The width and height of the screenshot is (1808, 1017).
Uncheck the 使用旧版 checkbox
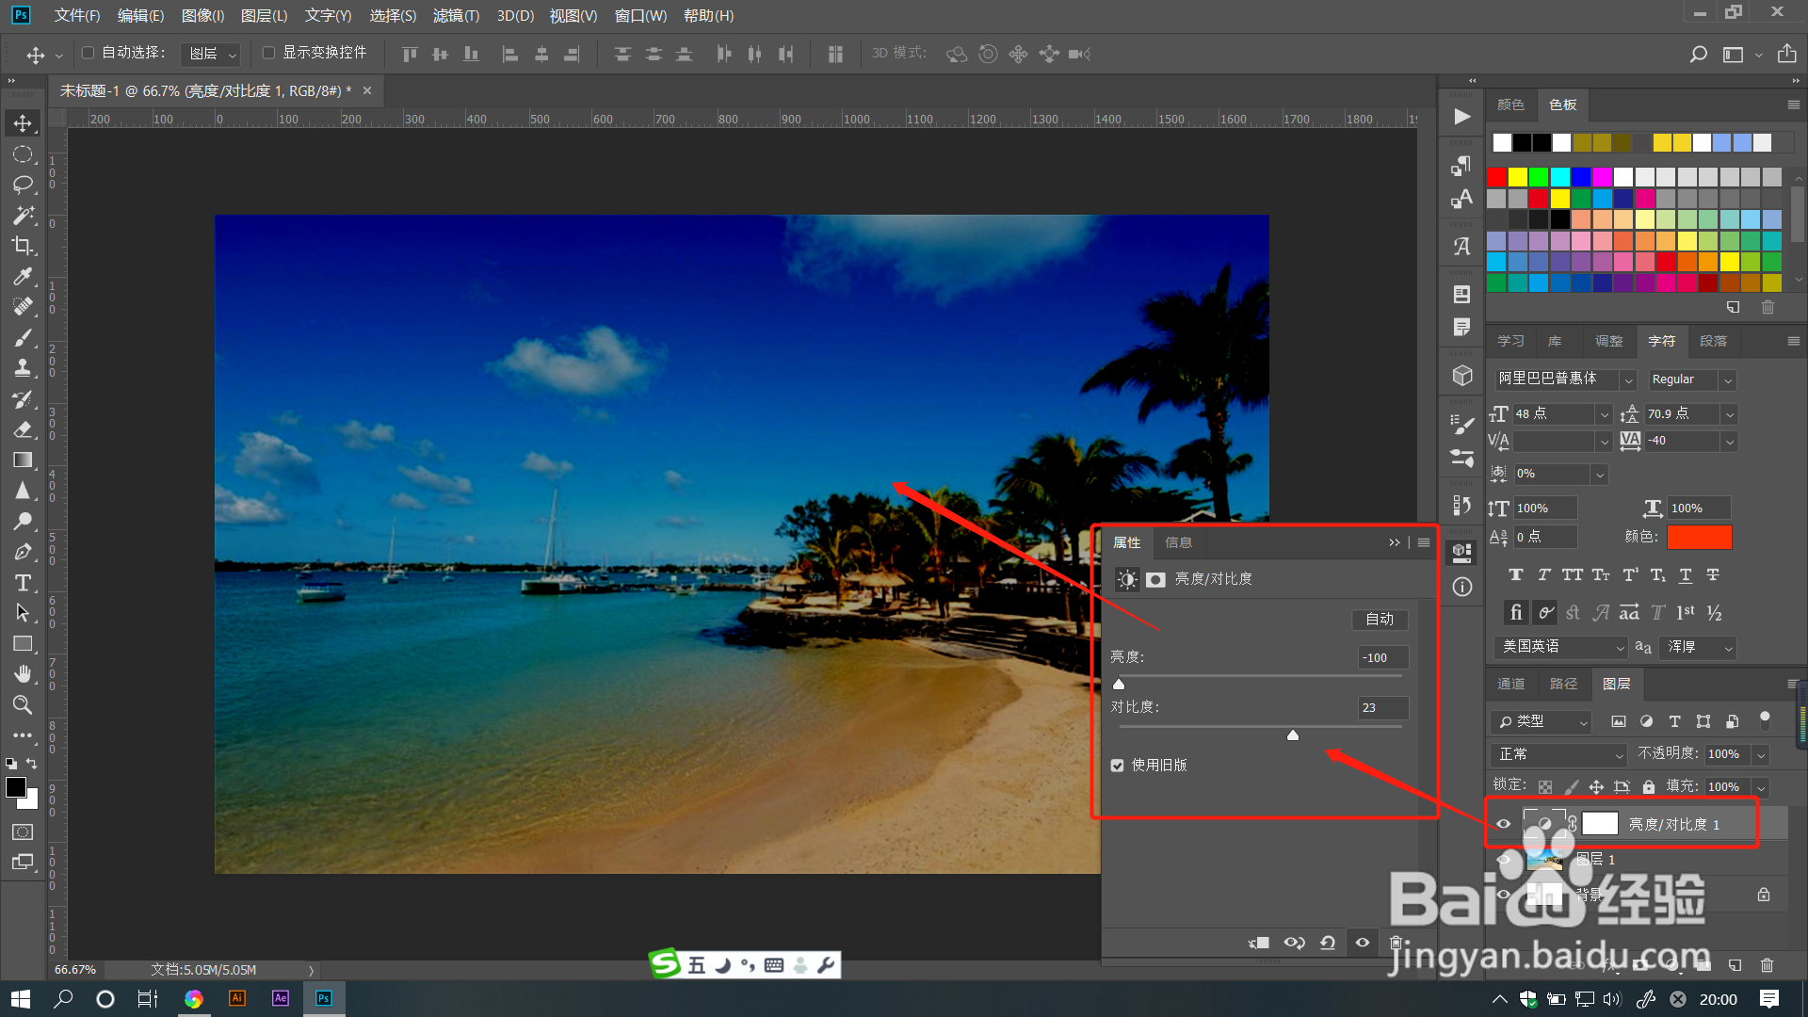[x=1118, y=766]
